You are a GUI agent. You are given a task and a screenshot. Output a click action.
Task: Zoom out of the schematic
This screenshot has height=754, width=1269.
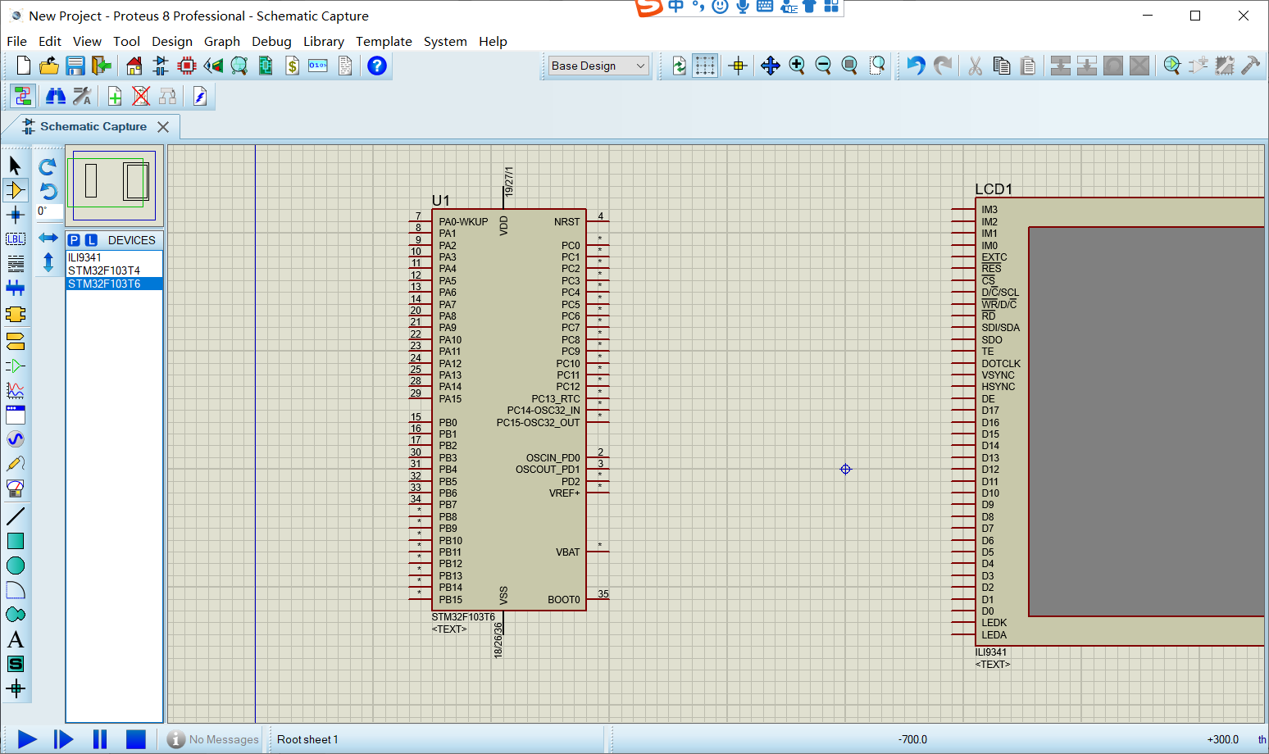pyautogui.click(x=823, y=66)
